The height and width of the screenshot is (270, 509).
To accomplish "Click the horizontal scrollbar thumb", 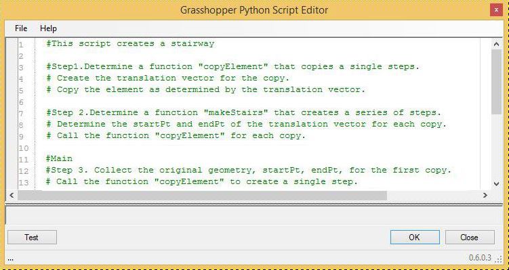I will 202,195.
